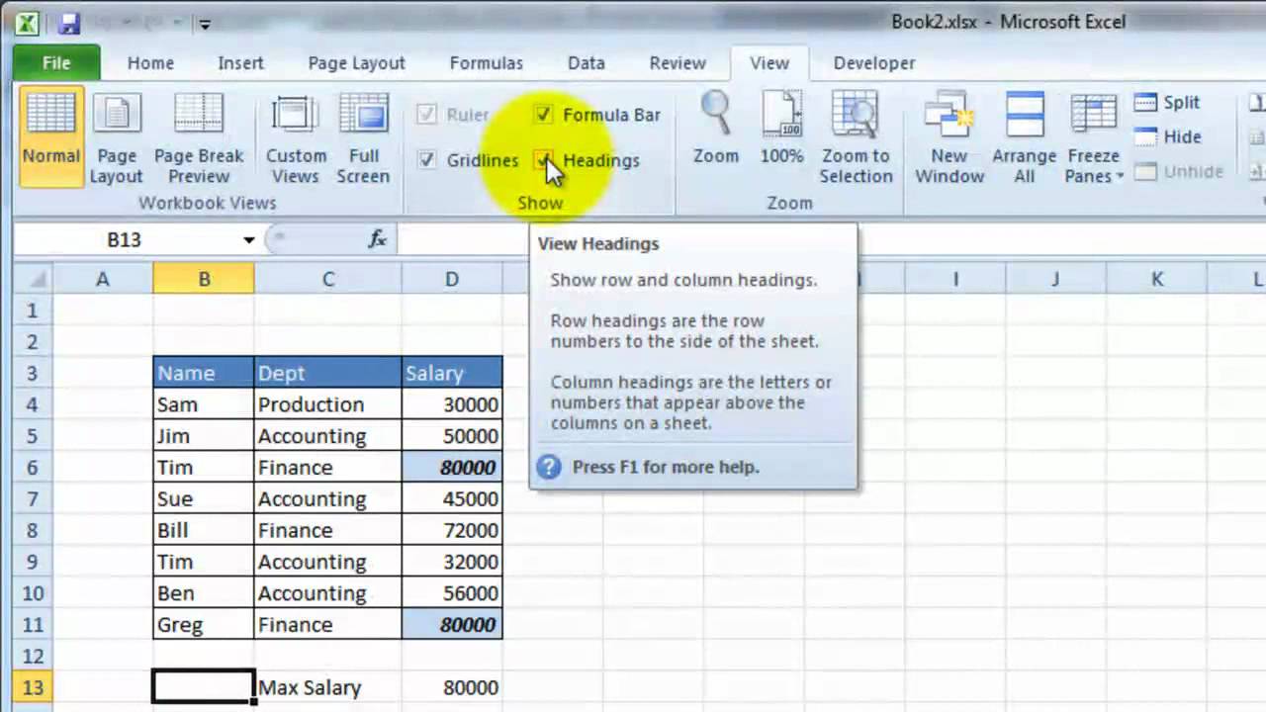Click into the formula bar input

831,239
